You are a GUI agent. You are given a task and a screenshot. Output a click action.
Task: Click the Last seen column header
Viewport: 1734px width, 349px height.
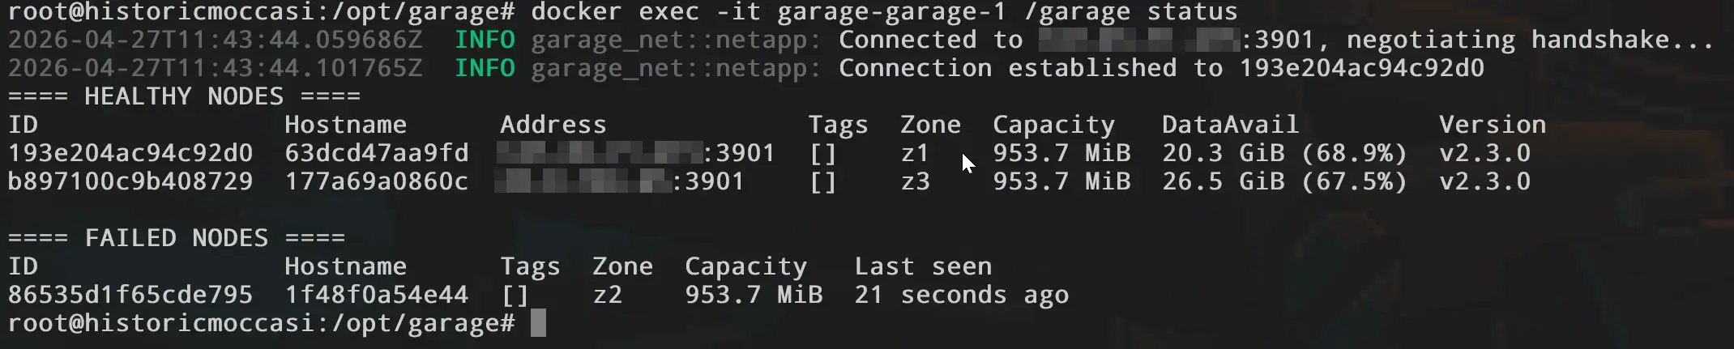click(x=923, y=266)
